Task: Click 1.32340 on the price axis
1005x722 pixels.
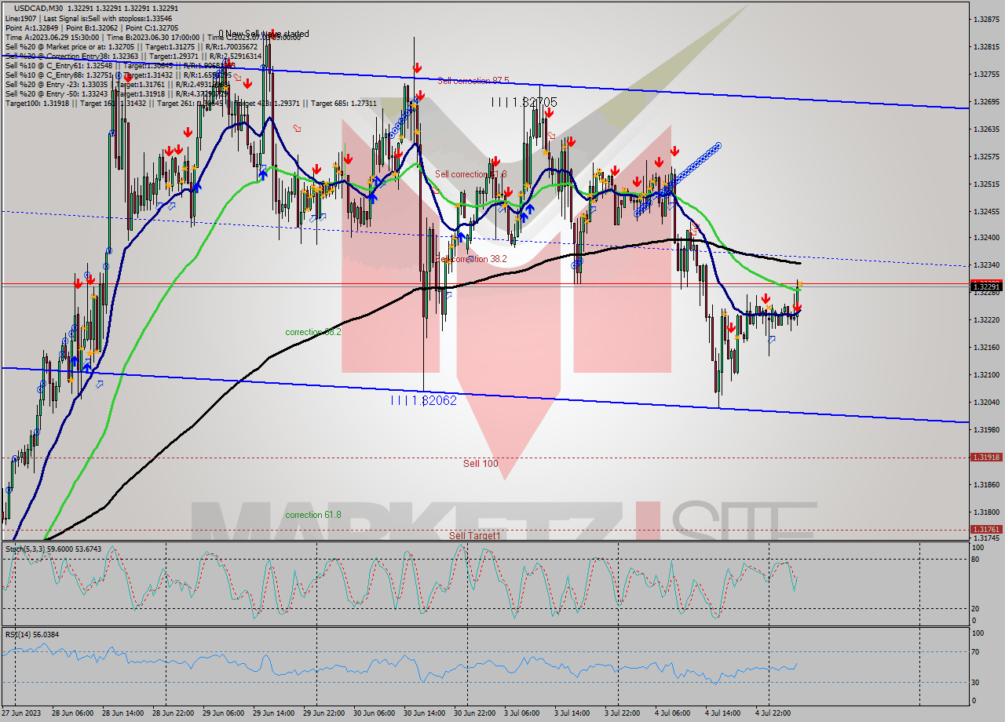Action: (987, 264)
